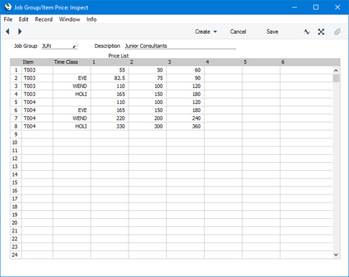Screen dimensions: 349x277
Task: Click the four-arrows icon in the toolbar
Action: click(x=321, y=32)
